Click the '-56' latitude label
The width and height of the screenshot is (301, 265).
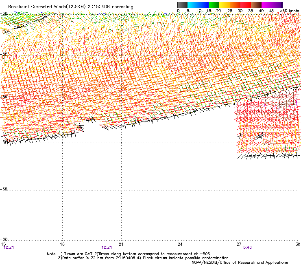tap(4, 142)
